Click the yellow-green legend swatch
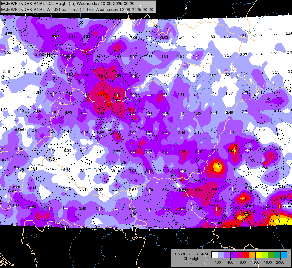The height and width of the screenshot is (268, 292). point(265,255)
